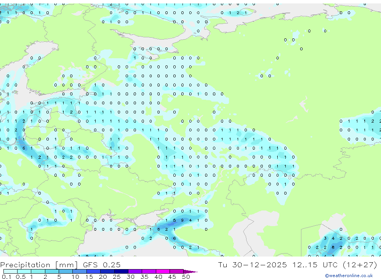
Task: Click the 'Precipitation [mm]' title text
Action: [x=39, y=265]
